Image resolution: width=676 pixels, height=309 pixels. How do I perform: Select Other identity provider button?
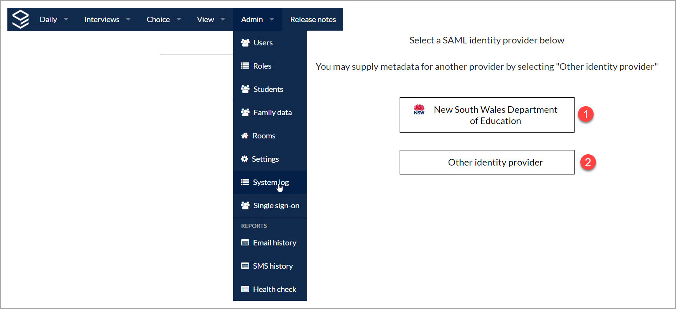pyautogui.click(x=487, y=162)
